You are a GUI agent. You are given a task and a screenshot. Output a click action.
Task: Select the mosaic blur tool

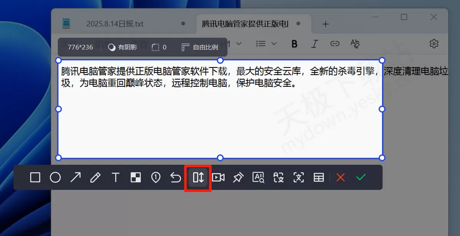pyautogui.click(x=136, y=177)
